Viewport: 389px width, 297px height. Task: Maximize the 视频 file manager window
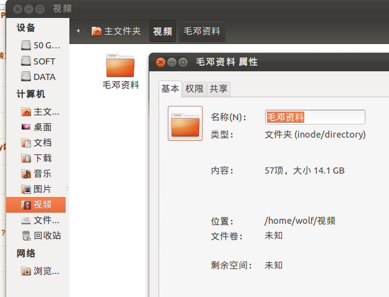(40, 9)
